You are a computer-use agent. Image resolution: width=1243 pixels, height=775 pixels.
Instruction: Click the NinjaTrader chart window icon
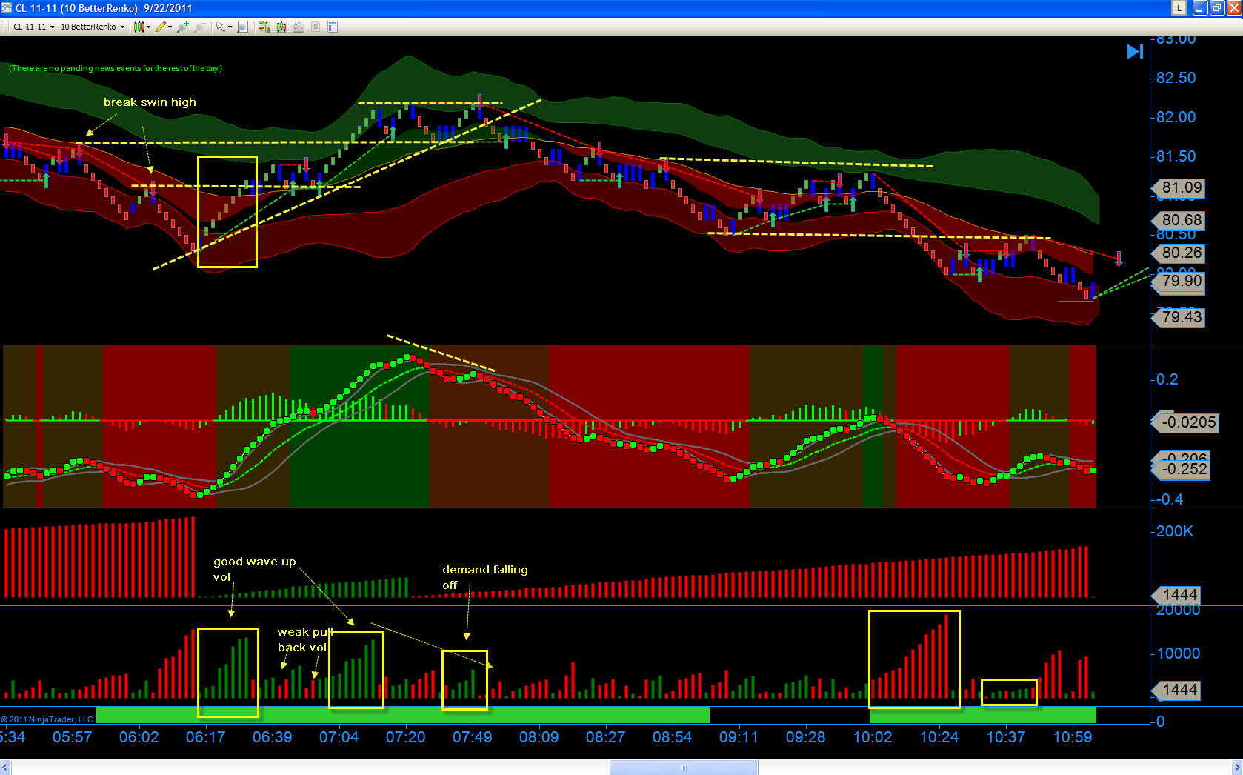pyautogui.click(x=7, y=8)
